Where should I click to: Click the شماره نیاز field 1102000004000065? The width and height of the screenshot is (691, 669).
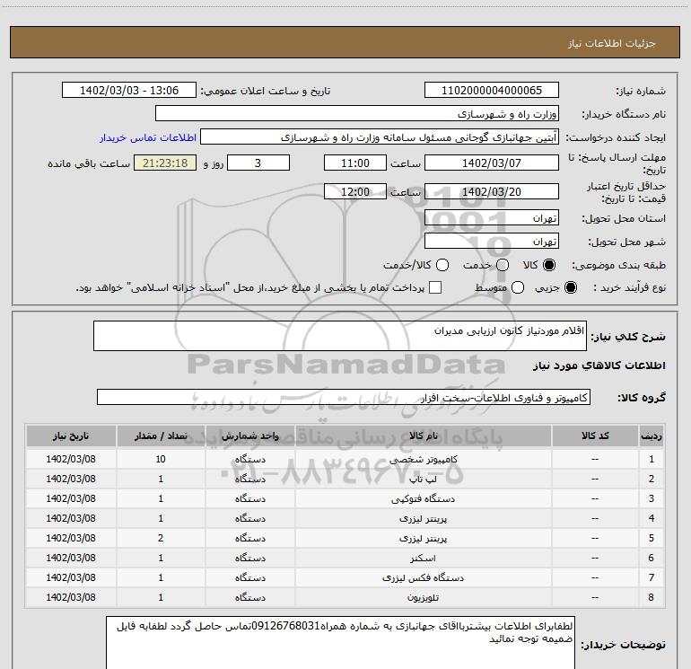tap(492, 91)
